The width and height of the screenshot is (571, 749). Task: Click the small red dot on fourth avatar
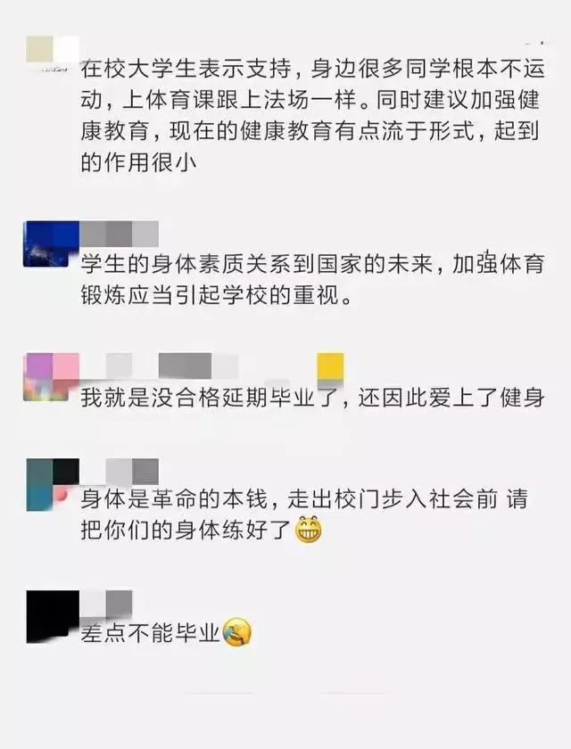pyautogui.click(x=61, y=496)
